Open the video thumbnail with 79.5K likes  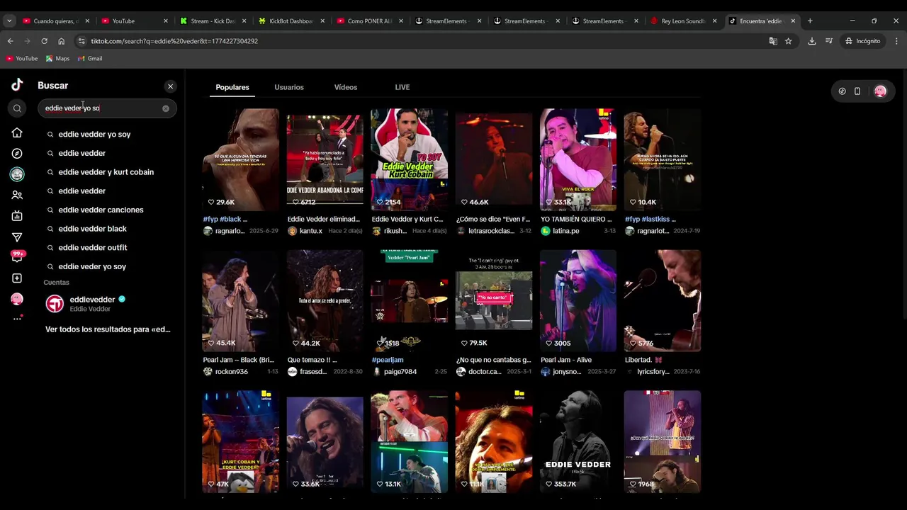(x=494, y=300)
